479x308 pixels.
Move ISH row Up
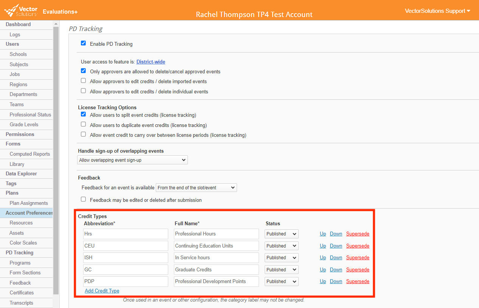(323, 258)
